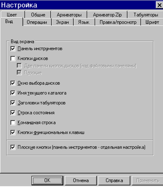Go to the Табуляторы tab
The image size is (163, 187).
coord(146,14)
